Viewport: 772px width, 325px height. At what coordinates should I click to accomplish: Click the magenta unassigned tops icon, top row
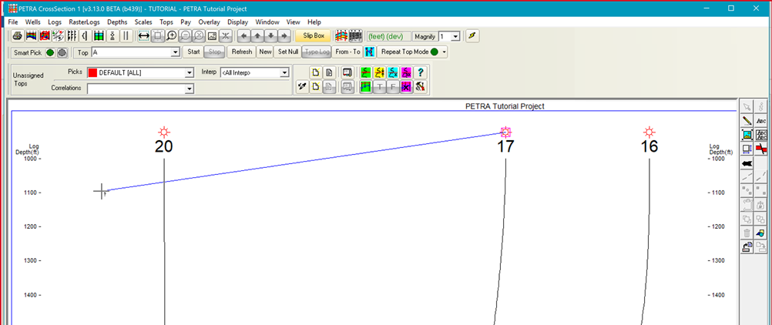click(x=407, y=72)
